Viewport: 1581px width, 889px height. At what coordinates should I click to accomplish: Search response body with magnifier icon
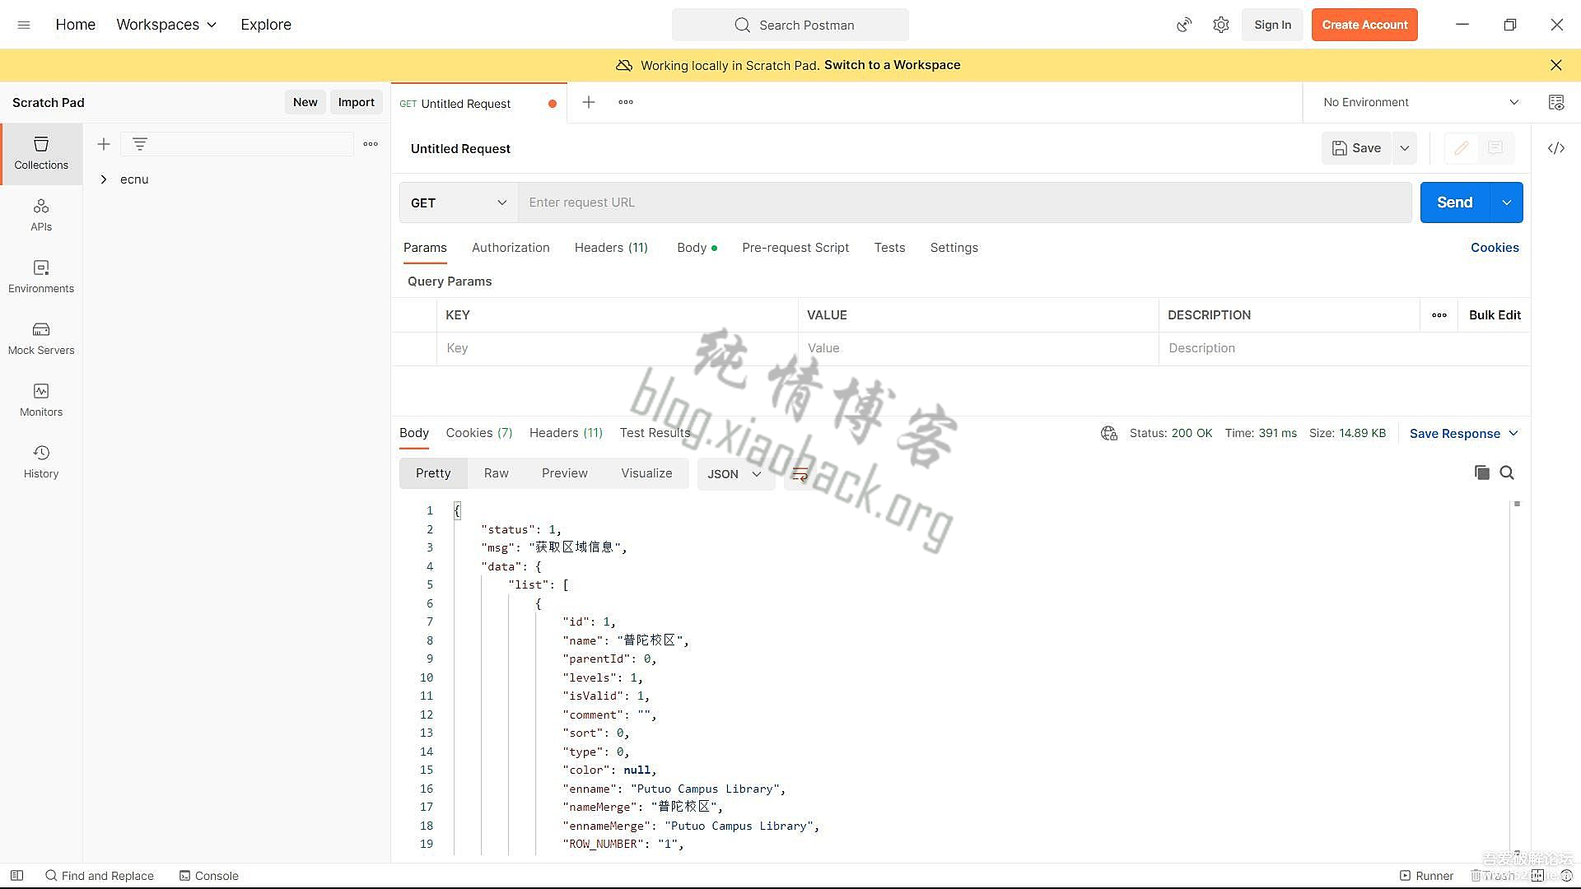(x=1507, y=472)
